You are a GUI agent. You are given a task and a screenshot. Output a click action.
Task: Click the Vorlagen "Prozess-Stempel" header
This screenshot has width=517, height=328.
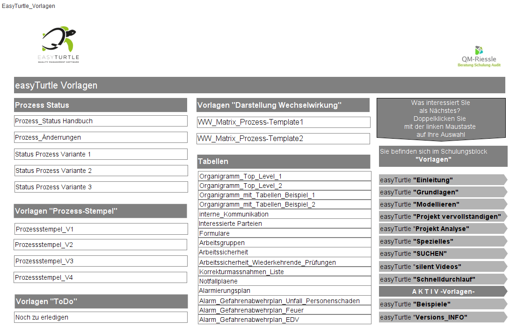[101, 211]
